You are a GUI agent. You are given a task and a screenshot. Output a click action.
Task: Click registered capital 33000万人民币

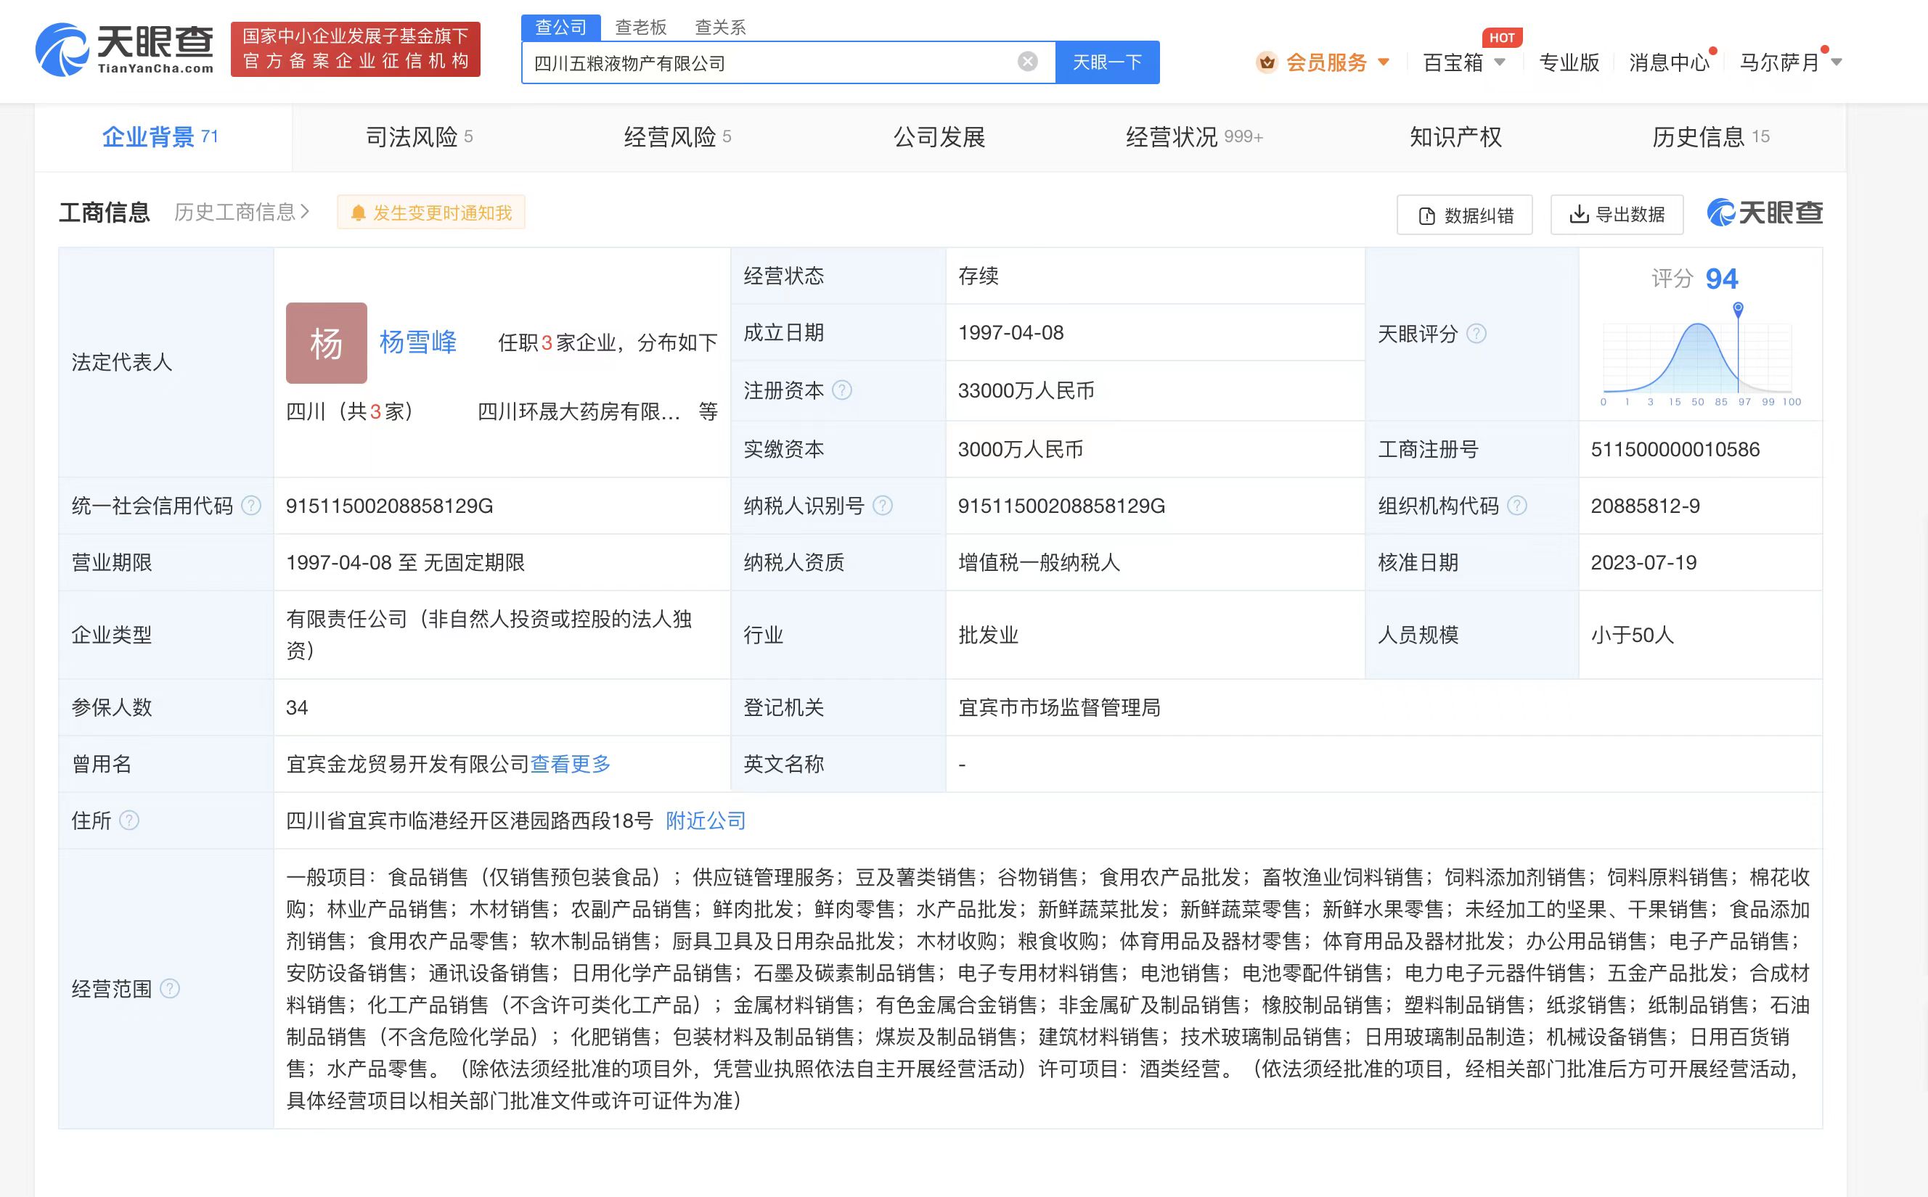(1026, 390)
